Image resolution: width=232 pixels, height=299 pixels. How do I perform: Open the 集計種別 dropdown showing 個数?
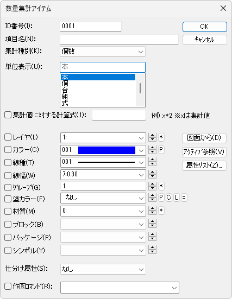click(103, 52)
